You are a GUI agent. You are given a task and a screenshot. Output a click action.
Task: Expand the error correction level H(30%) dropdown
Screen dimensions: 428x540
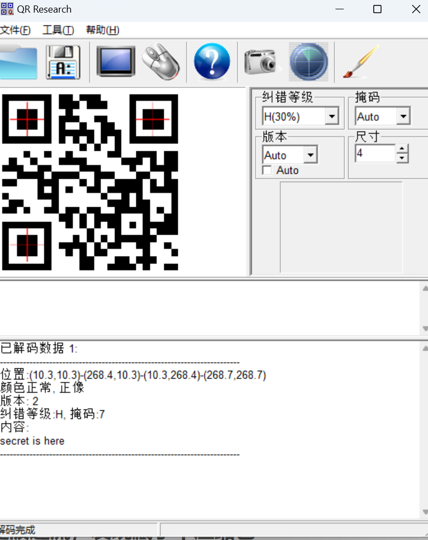(x=332, y=117)
